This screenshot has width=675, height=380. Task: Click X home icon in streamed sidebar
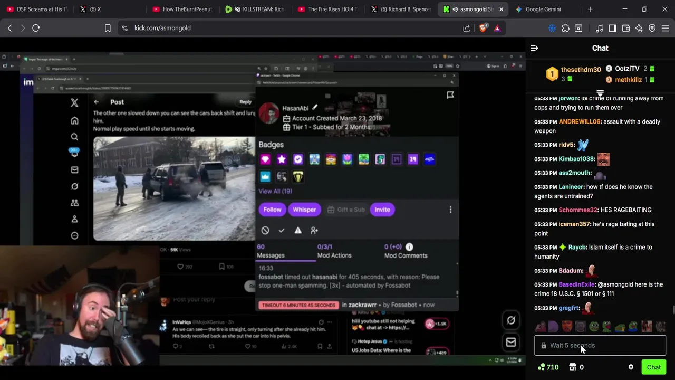74,120
